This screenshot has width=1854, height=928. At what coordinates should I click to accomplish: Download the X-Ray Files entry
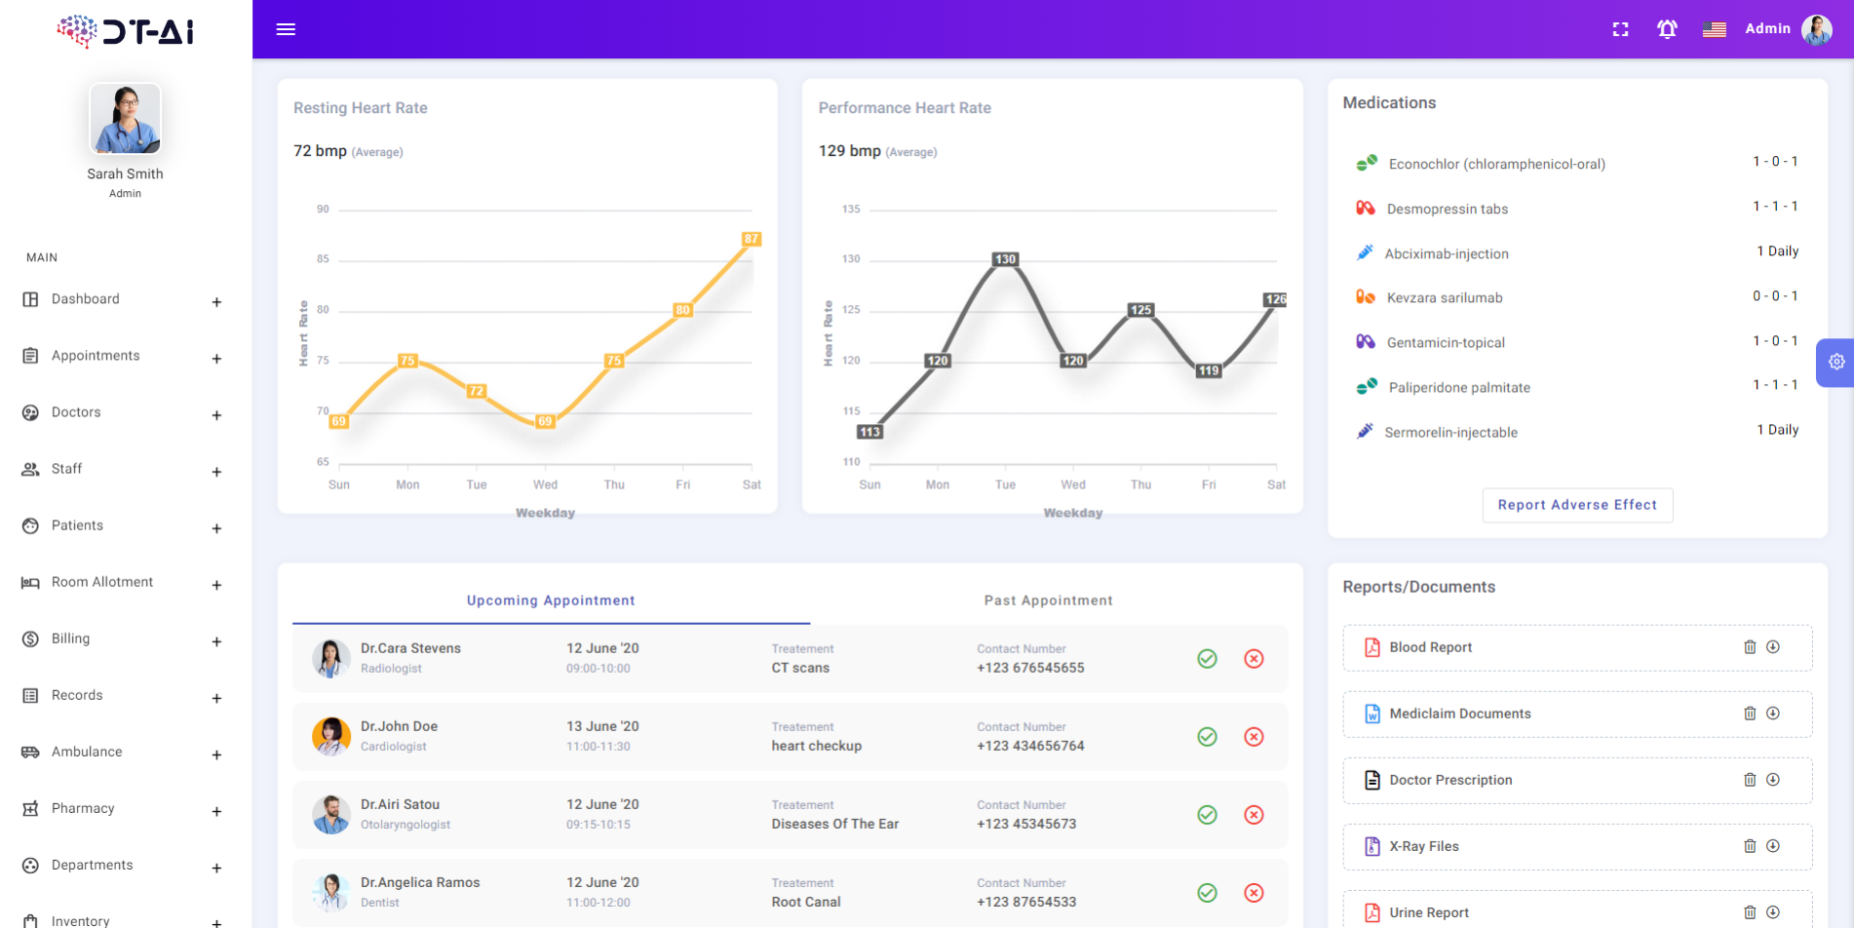pyautogui.click(x=1773, y=846)
